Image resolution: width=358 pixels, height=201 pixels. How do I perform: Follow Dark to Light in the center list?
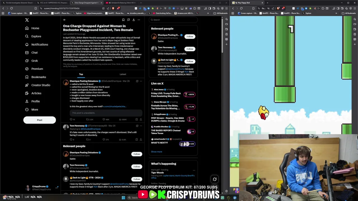136,179
